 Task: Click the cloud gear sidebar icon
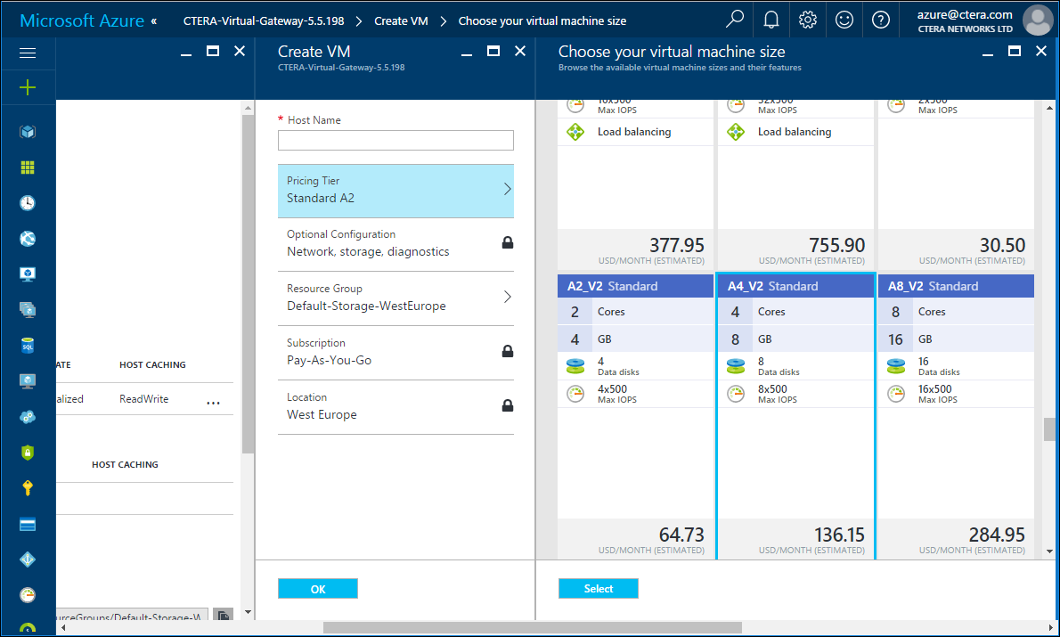click(x=28, y=417)
